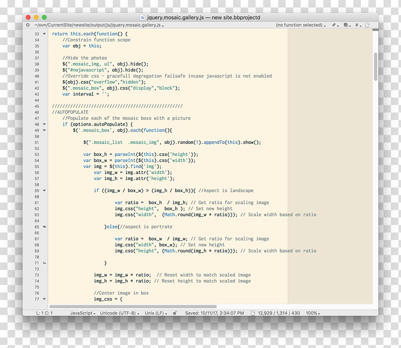Click the "//Constrain function scope" comment

point(96,40)
